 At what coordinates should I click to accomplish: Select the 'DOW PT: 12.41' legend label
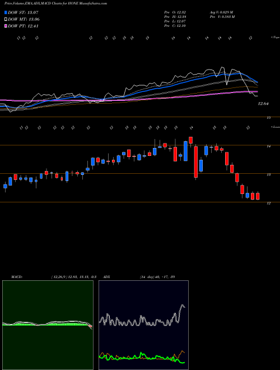[x=23, y=26]
